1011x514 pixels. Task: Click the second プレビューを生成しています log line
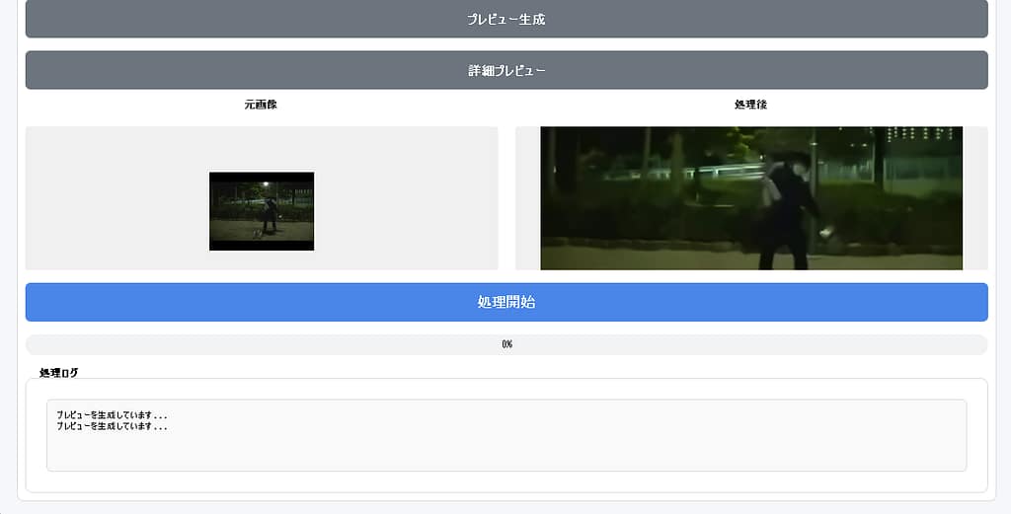coord(112,426)
